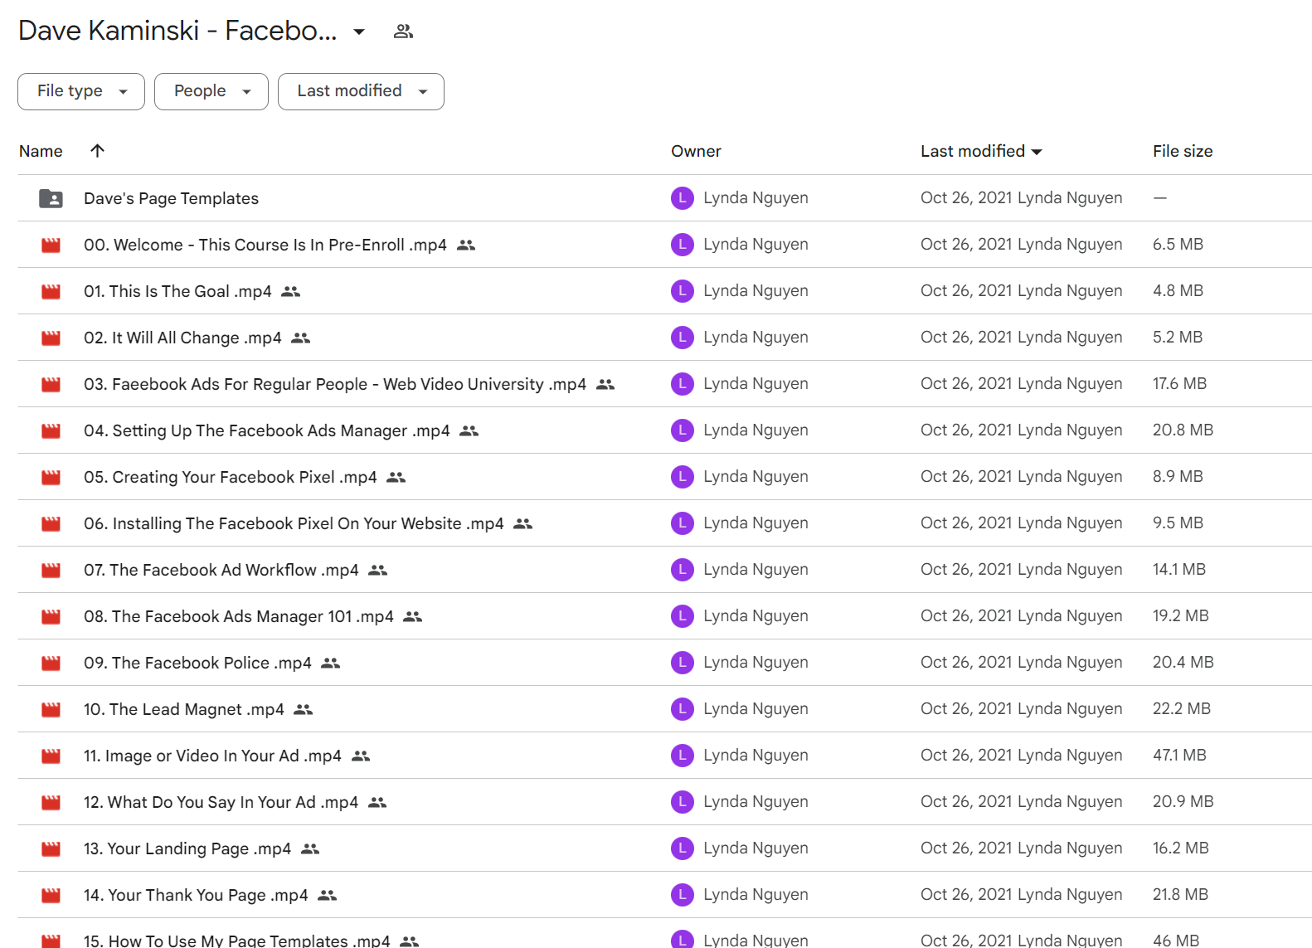Screen dimensions: 1312x948
Task: Click the Owner column header
Action: [x=696, y=151]
